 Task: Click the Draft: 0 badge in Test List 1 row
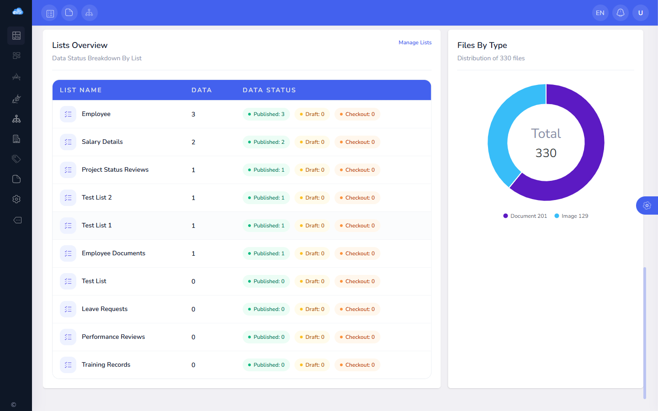tap(312, 226)
